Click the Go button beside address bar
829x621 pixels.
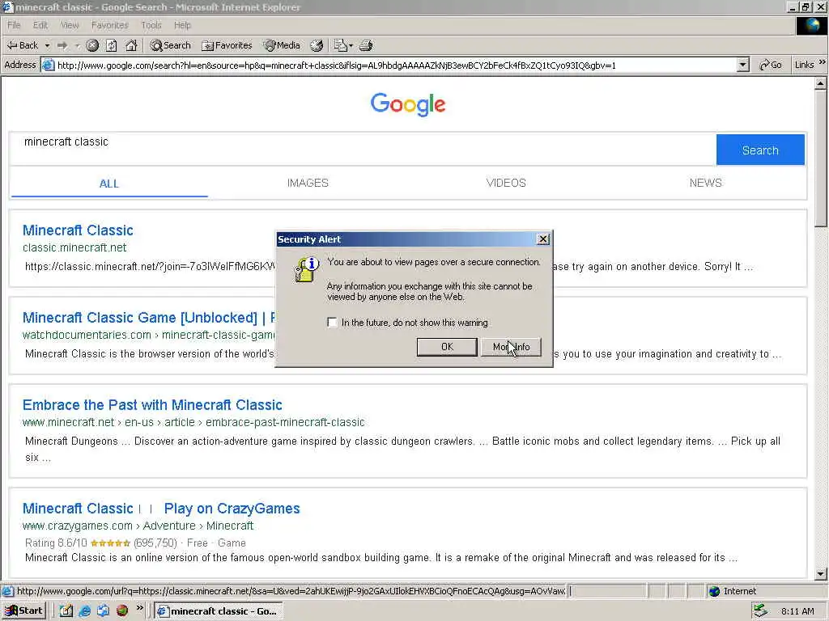pos(771,65)
